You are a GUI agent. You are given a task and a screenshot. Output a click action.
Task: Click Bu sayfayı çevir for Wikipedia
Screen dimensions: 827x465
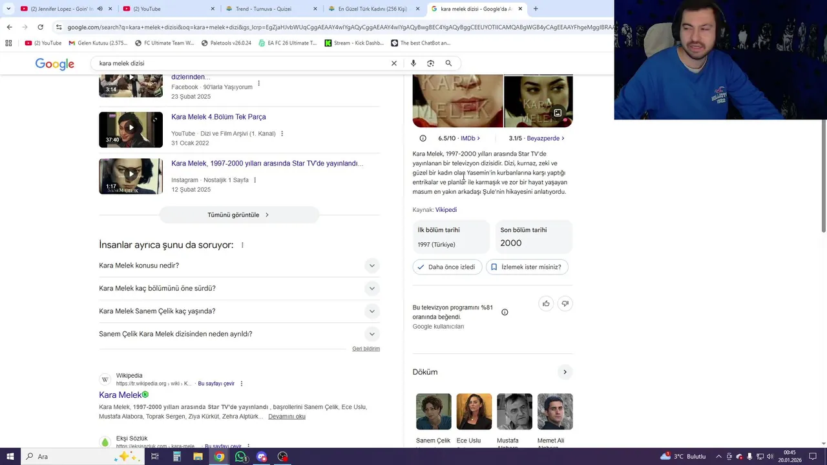(216, 384)
